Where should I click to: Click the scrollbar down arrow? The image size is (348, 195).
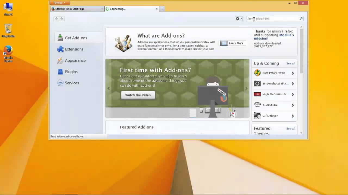tap(302, 133)
